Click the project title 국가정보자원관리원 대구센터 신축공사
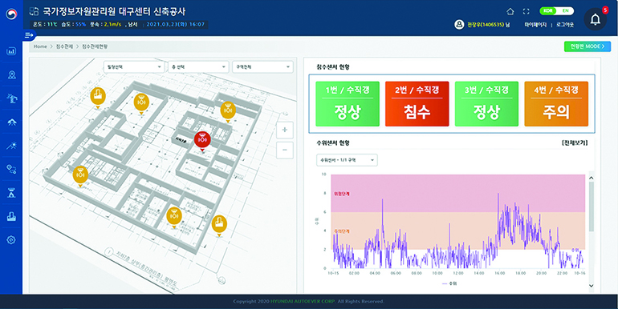This screenshot has width=618, height=309. coord(114,11)
